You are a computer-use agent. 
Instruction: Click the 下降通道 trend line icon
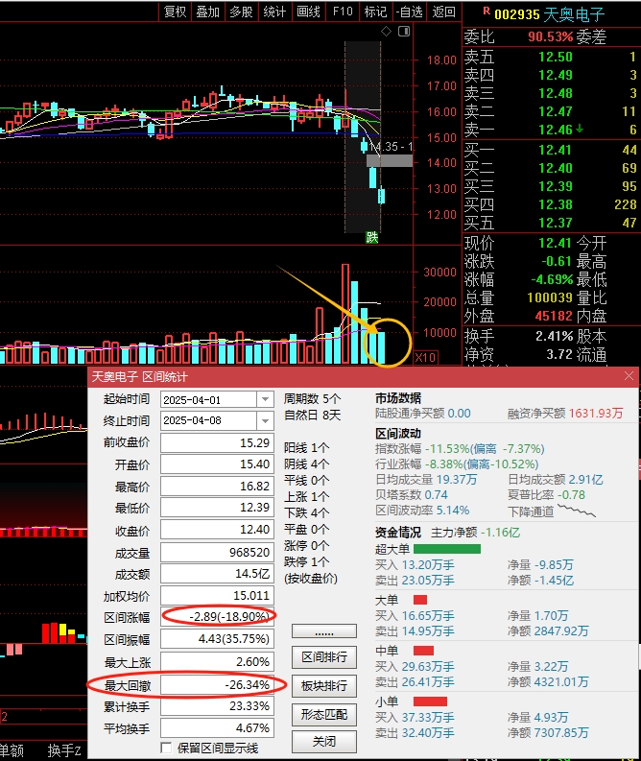pyautogui.click(x=577, y=511)
